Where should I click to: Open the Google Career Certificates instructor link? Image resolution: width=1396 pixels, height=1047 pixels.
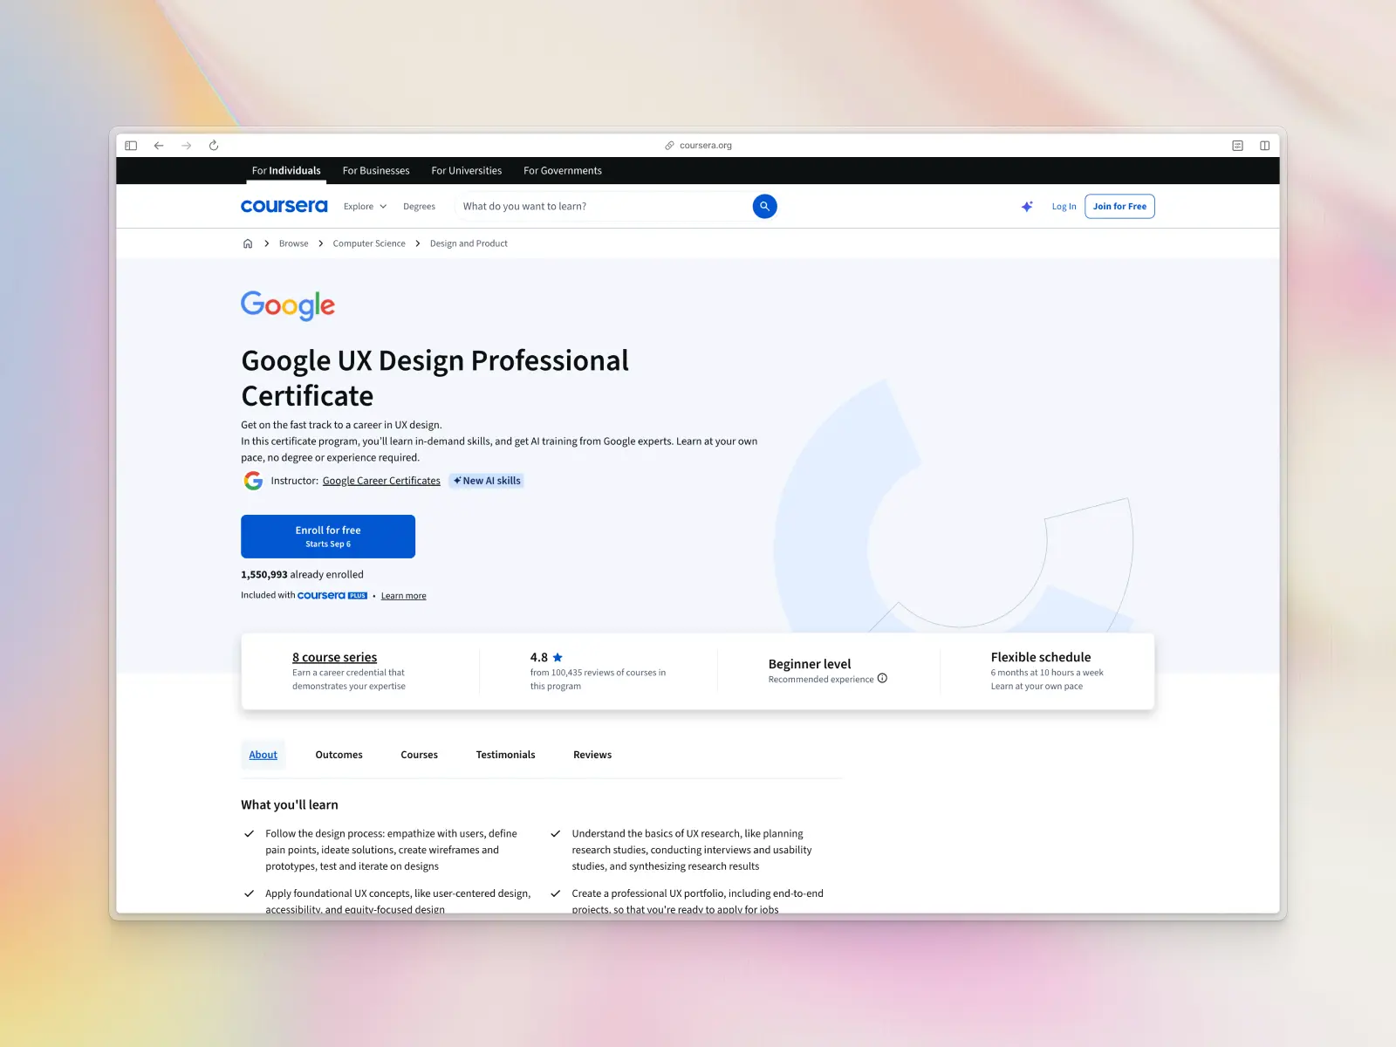(x=381, y=481)
